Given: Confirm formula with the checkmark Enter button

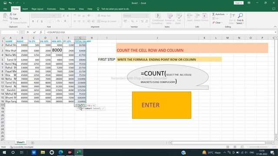Looking at the screenshot, I should (x=34, y=32).
